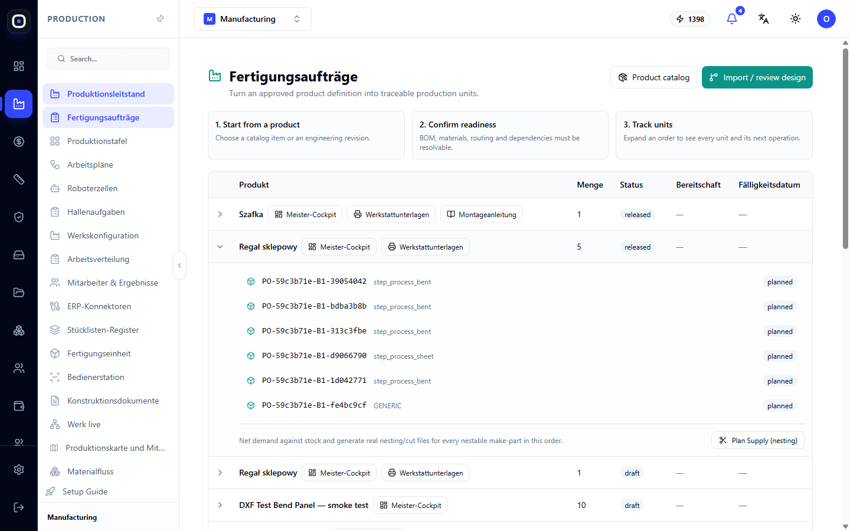This screenshot has width=850, height=531.
Task: Open the Setup Guide link
Action: [85, 491]
